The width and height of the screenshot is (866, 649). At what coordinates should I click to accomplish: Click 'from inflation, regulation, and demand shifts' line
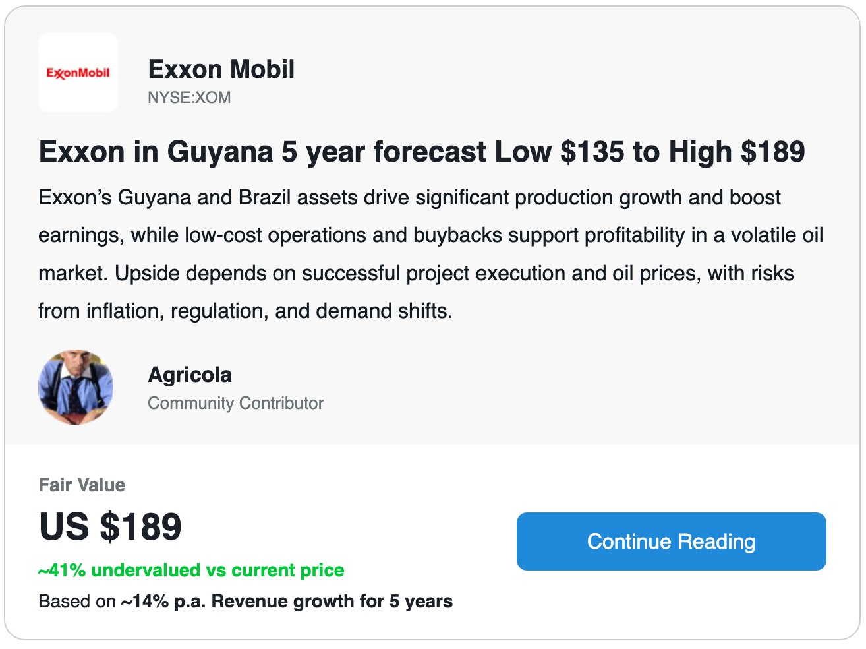point(245,311)
